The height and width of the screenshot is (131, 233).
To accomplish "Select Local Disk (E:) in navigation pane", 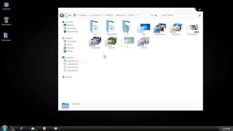I will (72, 67).
